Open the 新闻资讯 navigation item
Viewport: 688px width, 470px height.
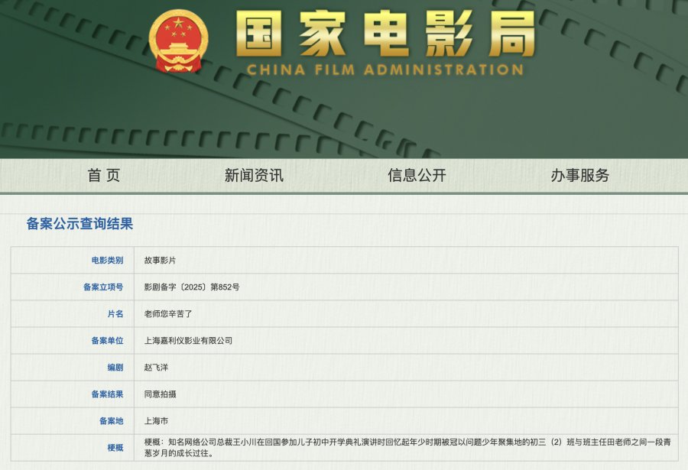click(x=254, y=175)
